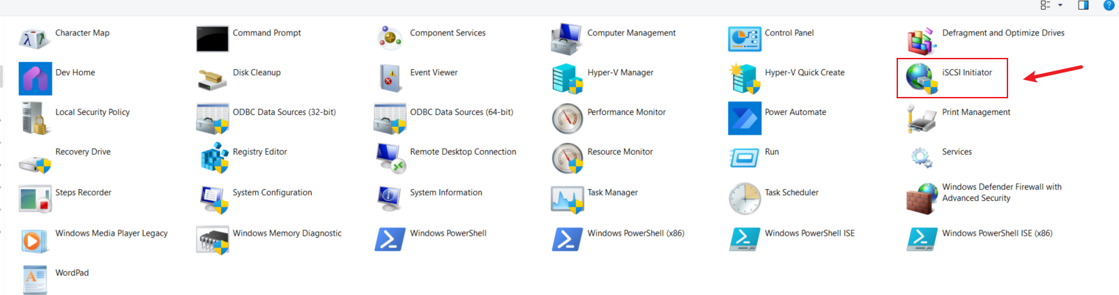Launch Windows PowerShell ISE (x86) icon
Viewport: 1119px width, 295px height.
pyautogui.click(x=922, y=239)
